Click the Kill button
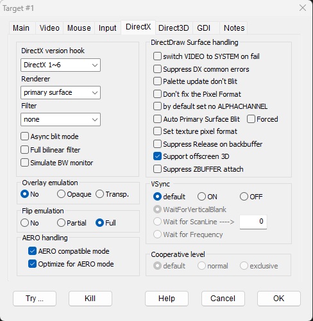313x321 pixels. (x=90, y=299)
